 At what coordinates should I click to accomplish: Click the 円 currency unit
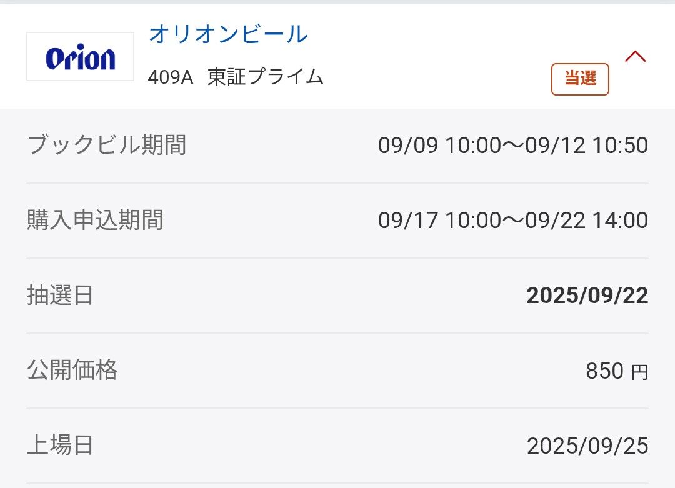639,372
